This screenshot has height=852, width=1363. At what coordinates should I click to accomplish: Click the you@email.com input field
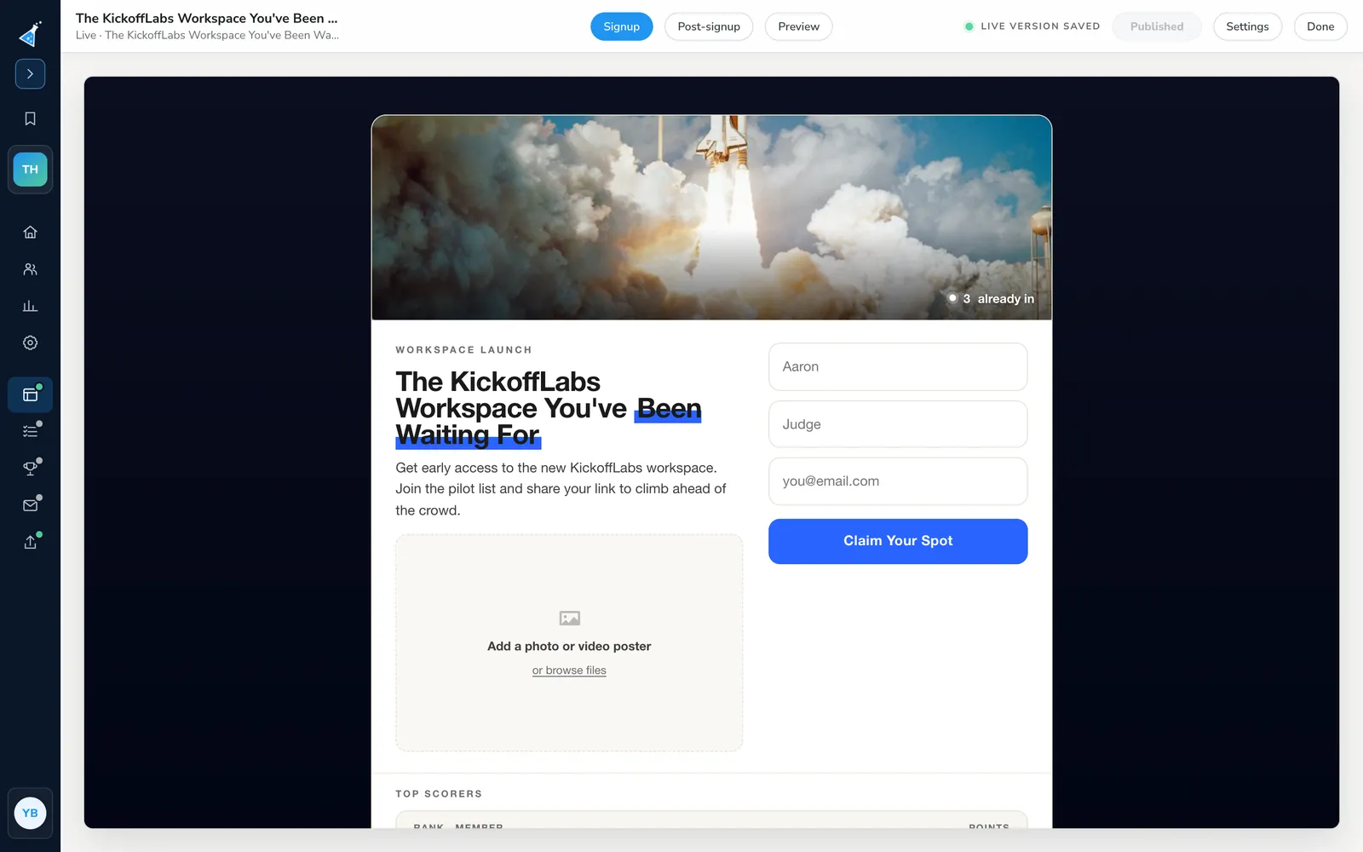[898, 481]
